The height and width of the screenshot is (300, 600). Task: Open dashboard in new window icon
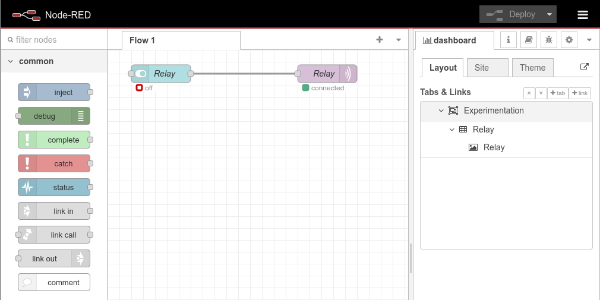click(584, 67)
